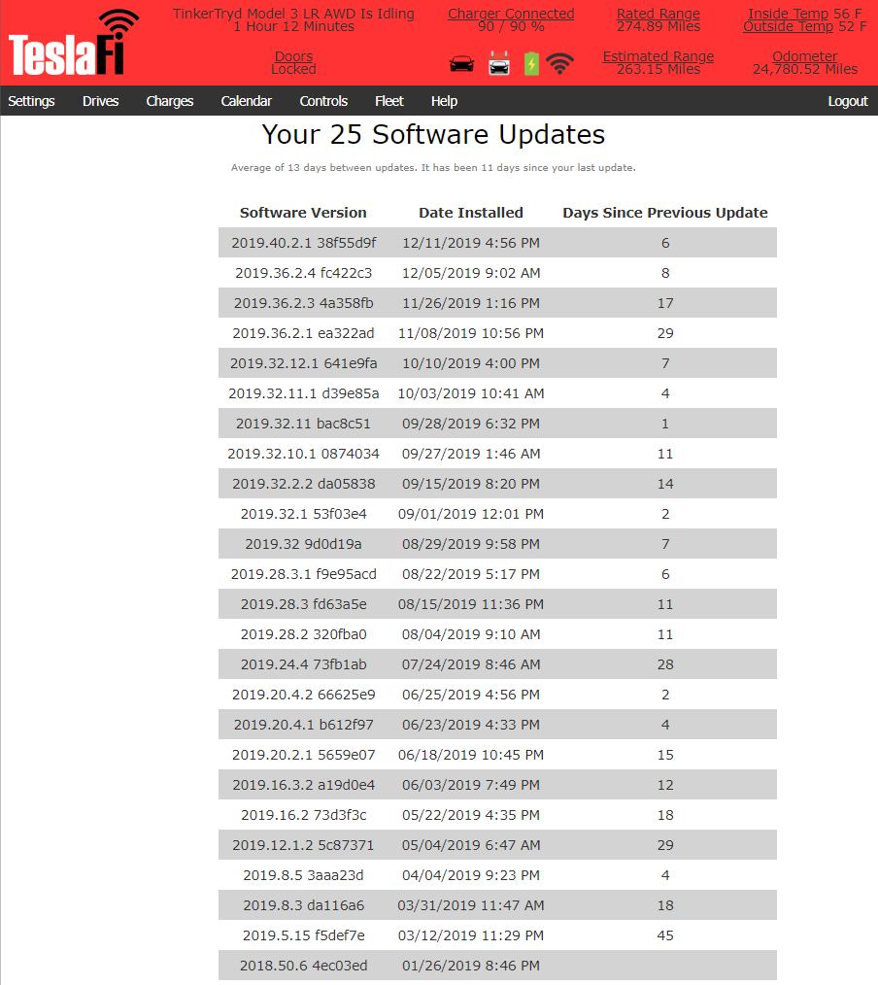Click install date 11/08/2019 10:56 PM
The width and height of the screenshot is (878, 985).
pos(471,333)
